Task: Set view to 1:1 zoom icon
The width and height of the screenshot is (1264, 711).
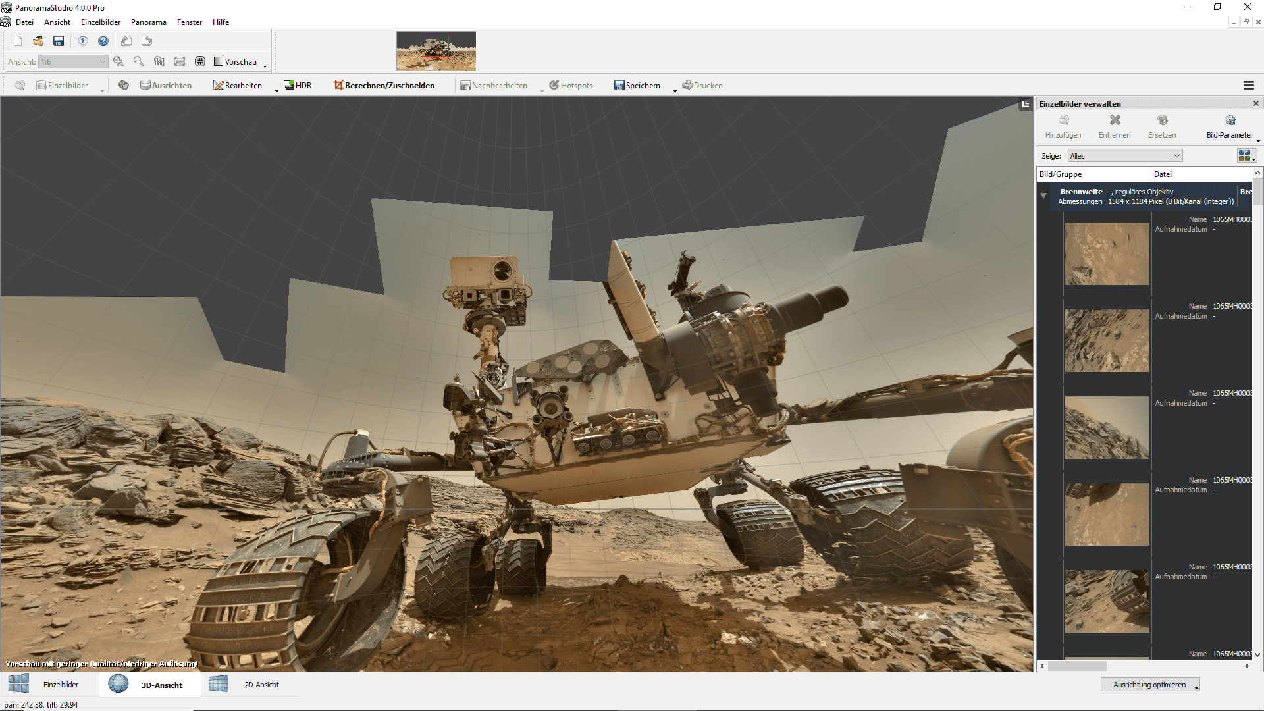Action: [x=159, y=61]
